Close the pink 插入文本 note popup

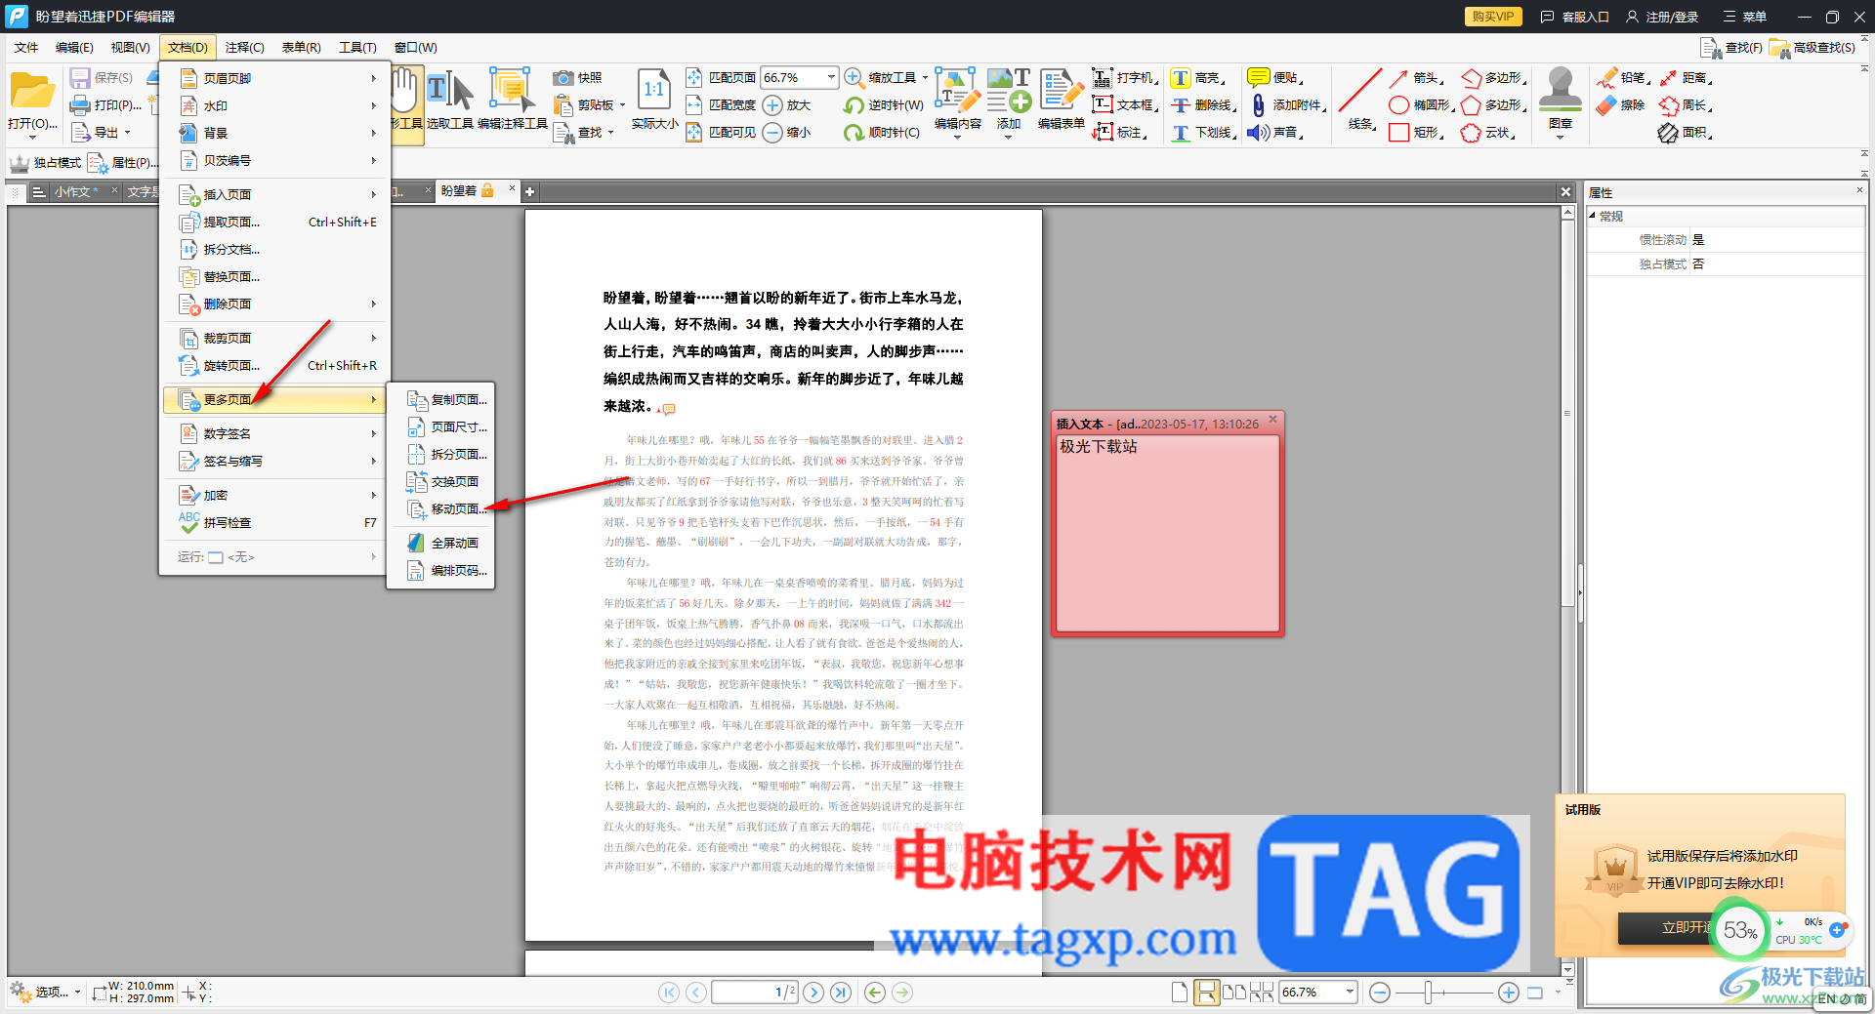[x=1272, y=420]
